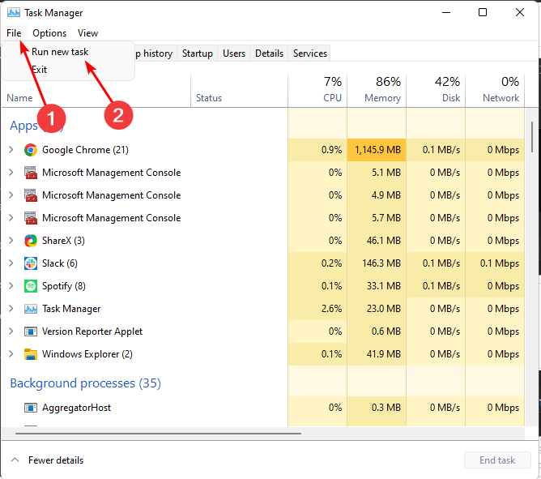Sort by the Disk column header
The image size is (541, 479).
click(x=436, y=91)
